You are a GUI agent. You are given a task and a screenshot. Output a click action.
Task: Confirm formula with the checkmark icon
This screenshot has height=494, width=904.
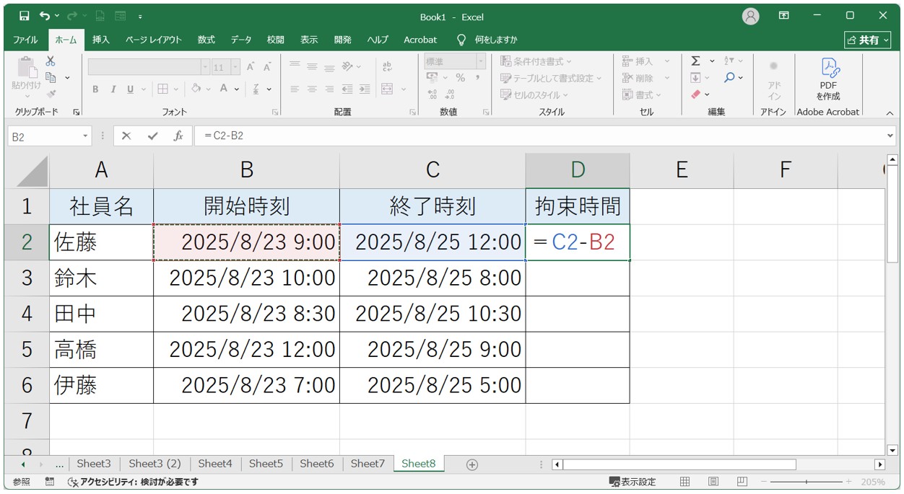click(x=152, y=136)
